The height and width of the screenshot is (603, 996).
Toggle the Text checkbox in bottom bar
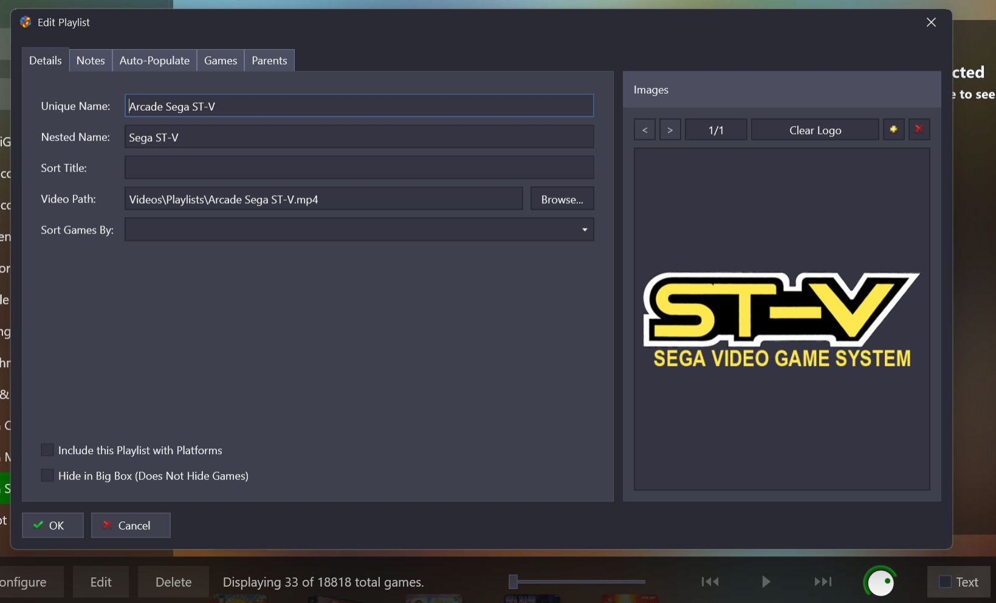945,582
